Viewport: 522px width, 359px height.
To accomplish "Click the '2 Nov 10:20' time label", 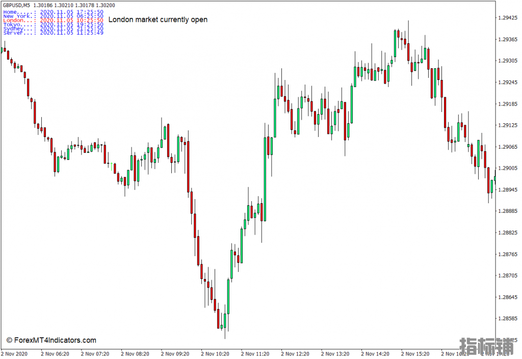I will pos(215,354).
